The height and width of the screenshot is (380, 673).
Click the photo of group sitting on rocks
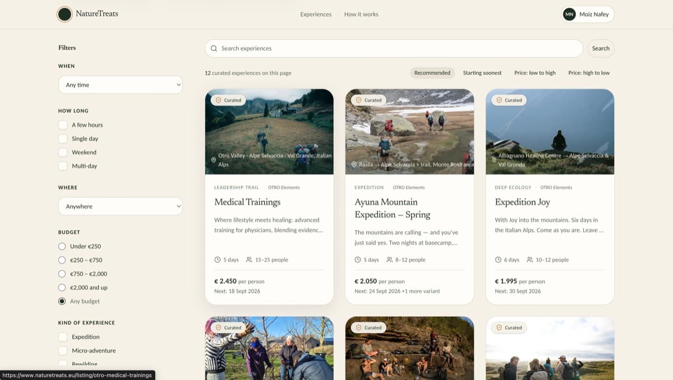(409, 348)
